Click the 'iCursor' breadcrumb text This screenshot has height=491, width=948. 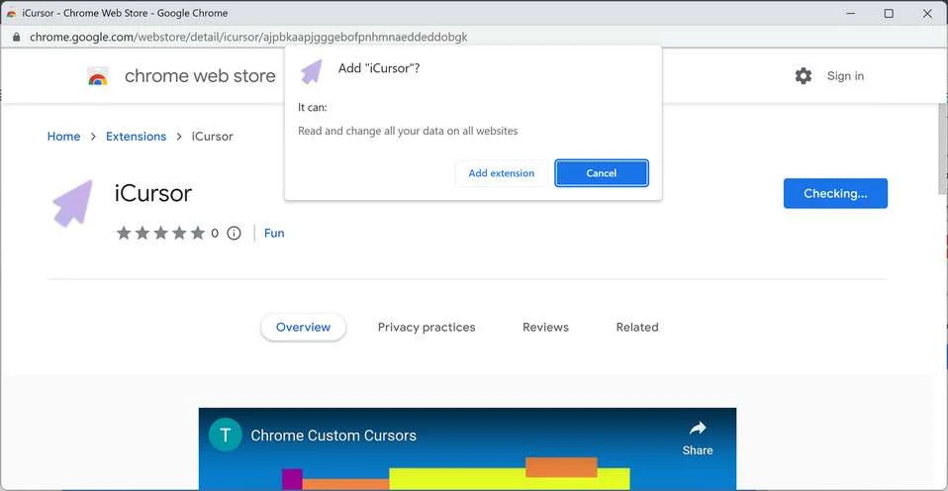click(x=212, y=137)
